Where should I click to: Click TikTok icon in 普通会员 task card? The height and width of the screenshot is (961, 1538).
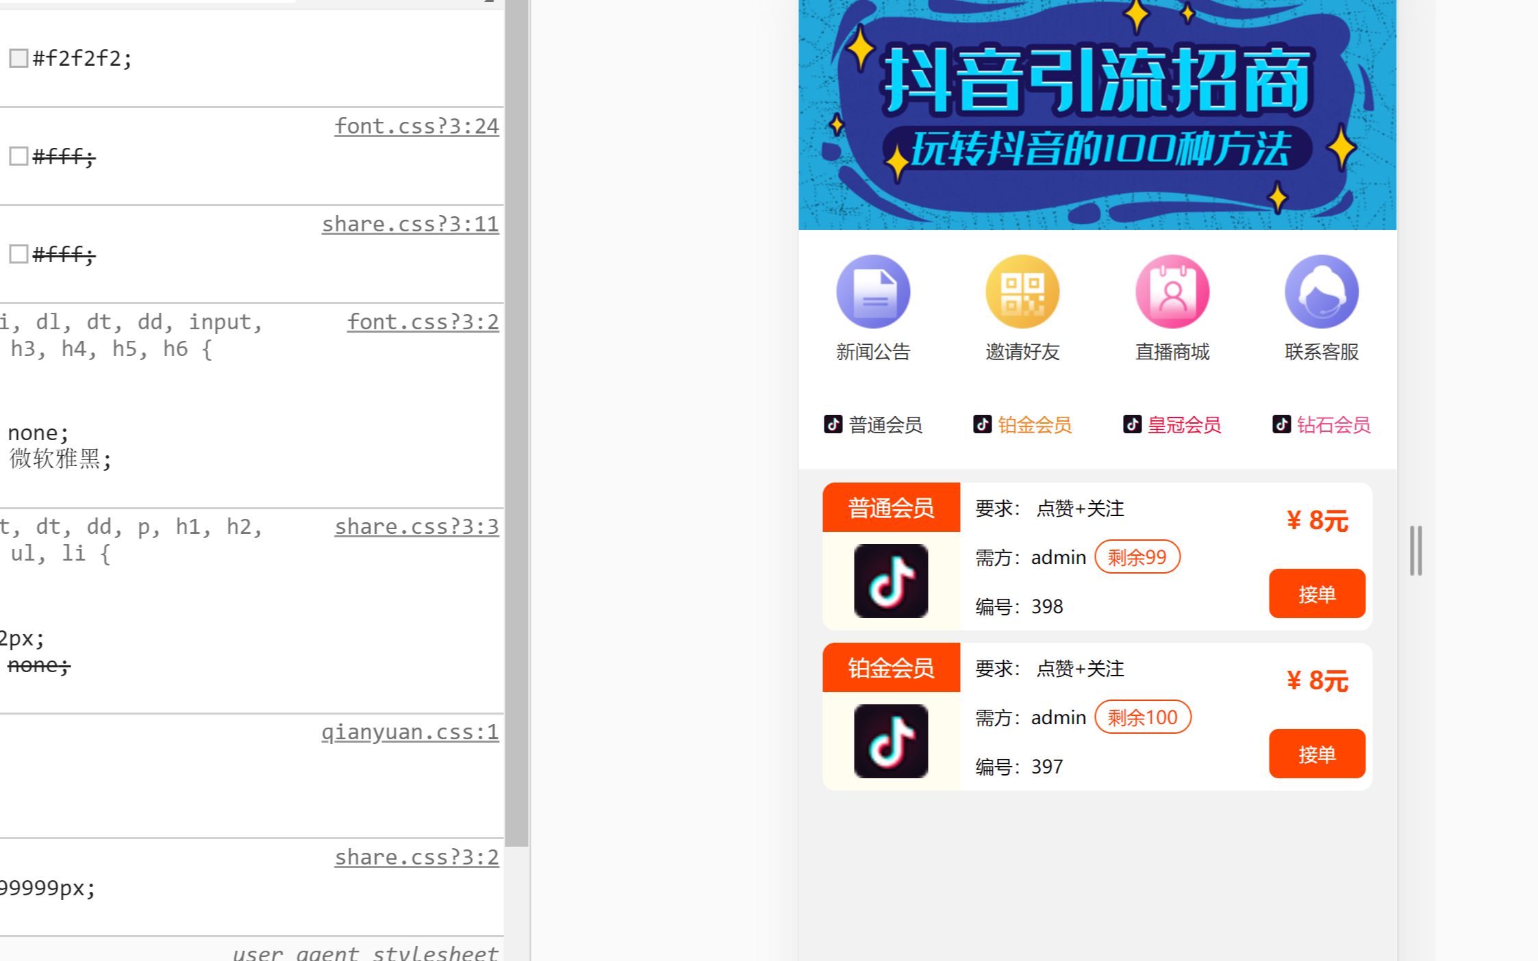pyautogui.click(x=891, y=581)
